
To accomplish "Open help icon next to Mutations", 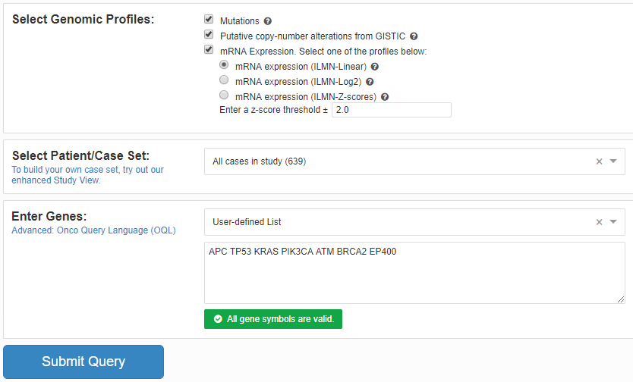I will click(268, 21).
